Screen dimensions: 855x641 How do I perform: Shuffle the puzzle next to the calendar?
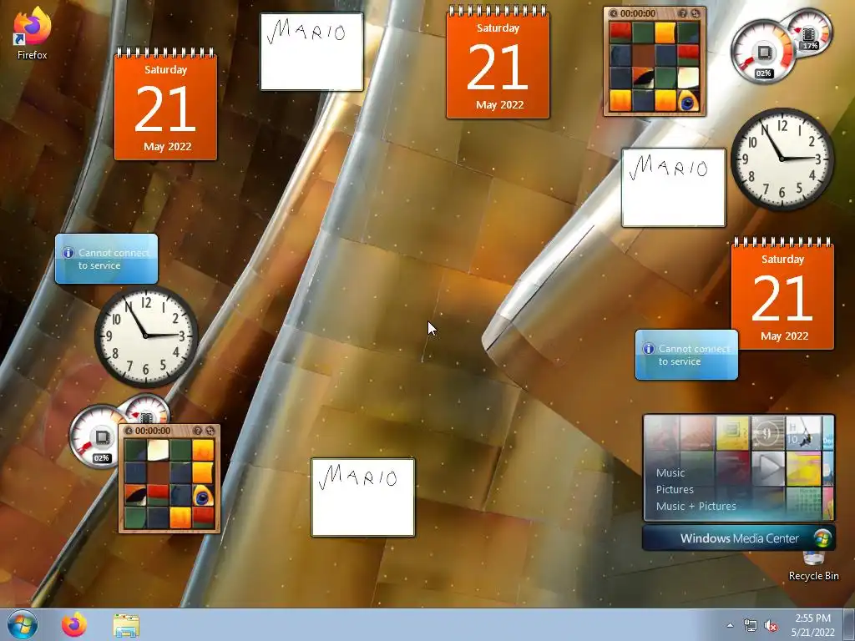[x=696, y=13]
